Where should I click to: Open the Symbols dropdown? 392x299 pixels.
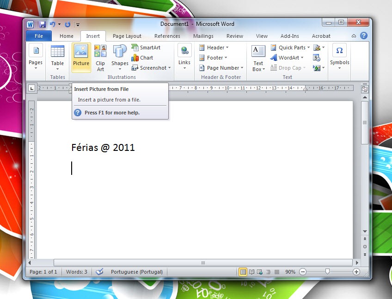pyautogui.click(x=339, y=57)
